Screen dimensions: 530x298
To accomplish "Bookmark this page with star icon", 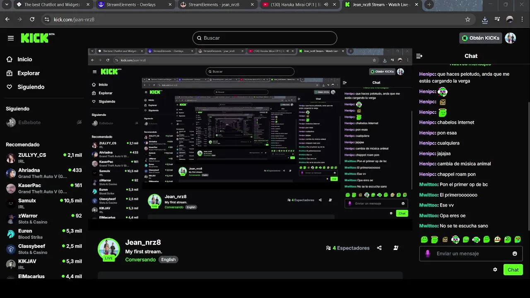I will click(467, 19).
